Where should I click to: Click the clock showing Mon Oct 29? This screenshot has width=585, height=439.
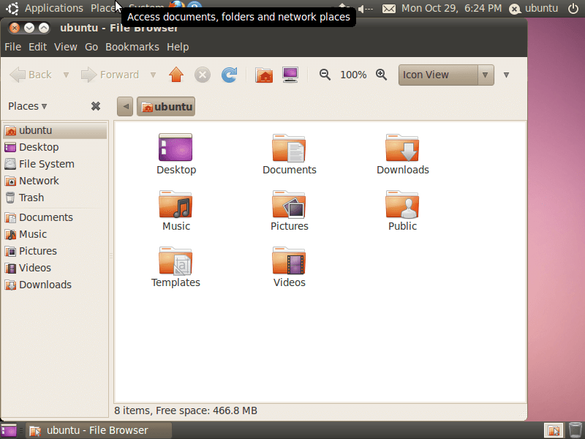[451, 8]
